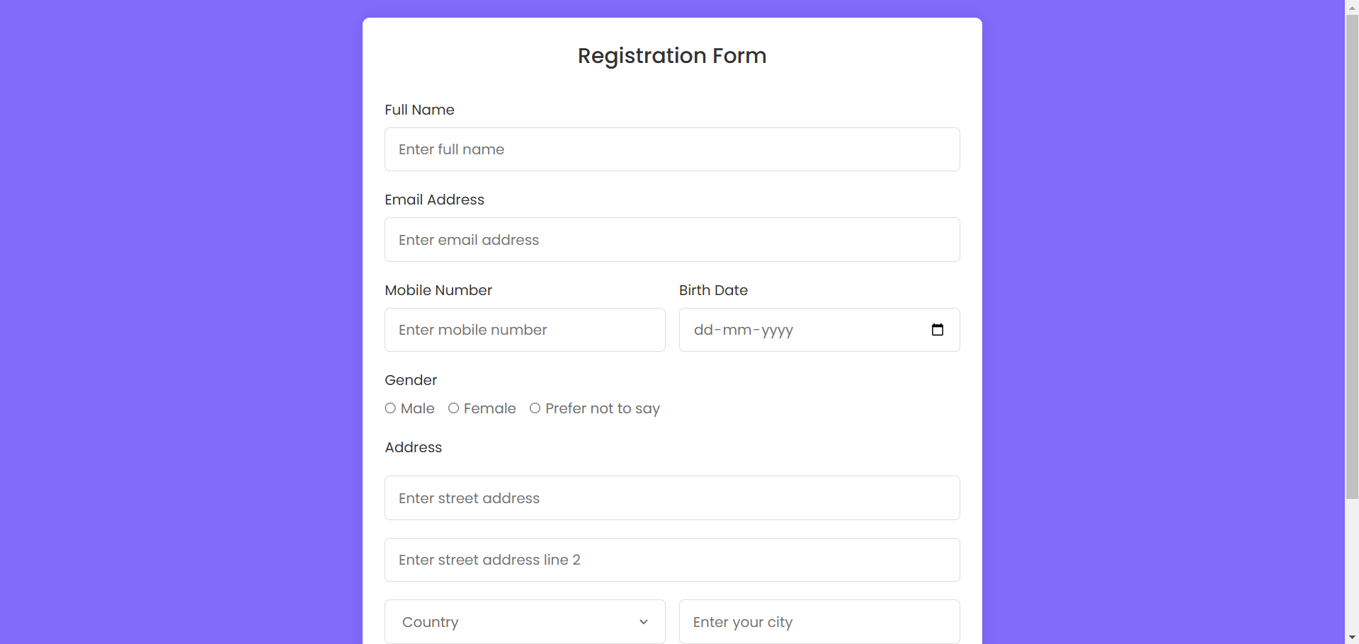Select the Female radio button

coord(454,408)
